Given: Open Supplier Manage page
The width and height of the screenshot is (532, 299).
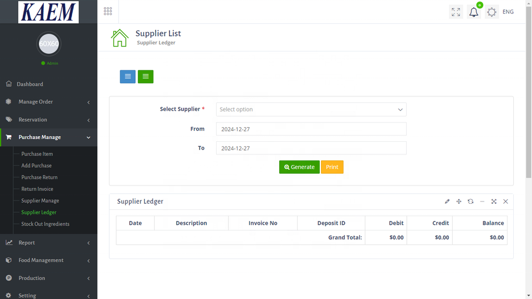Looking at the screenshot, I should click(40, 200).
